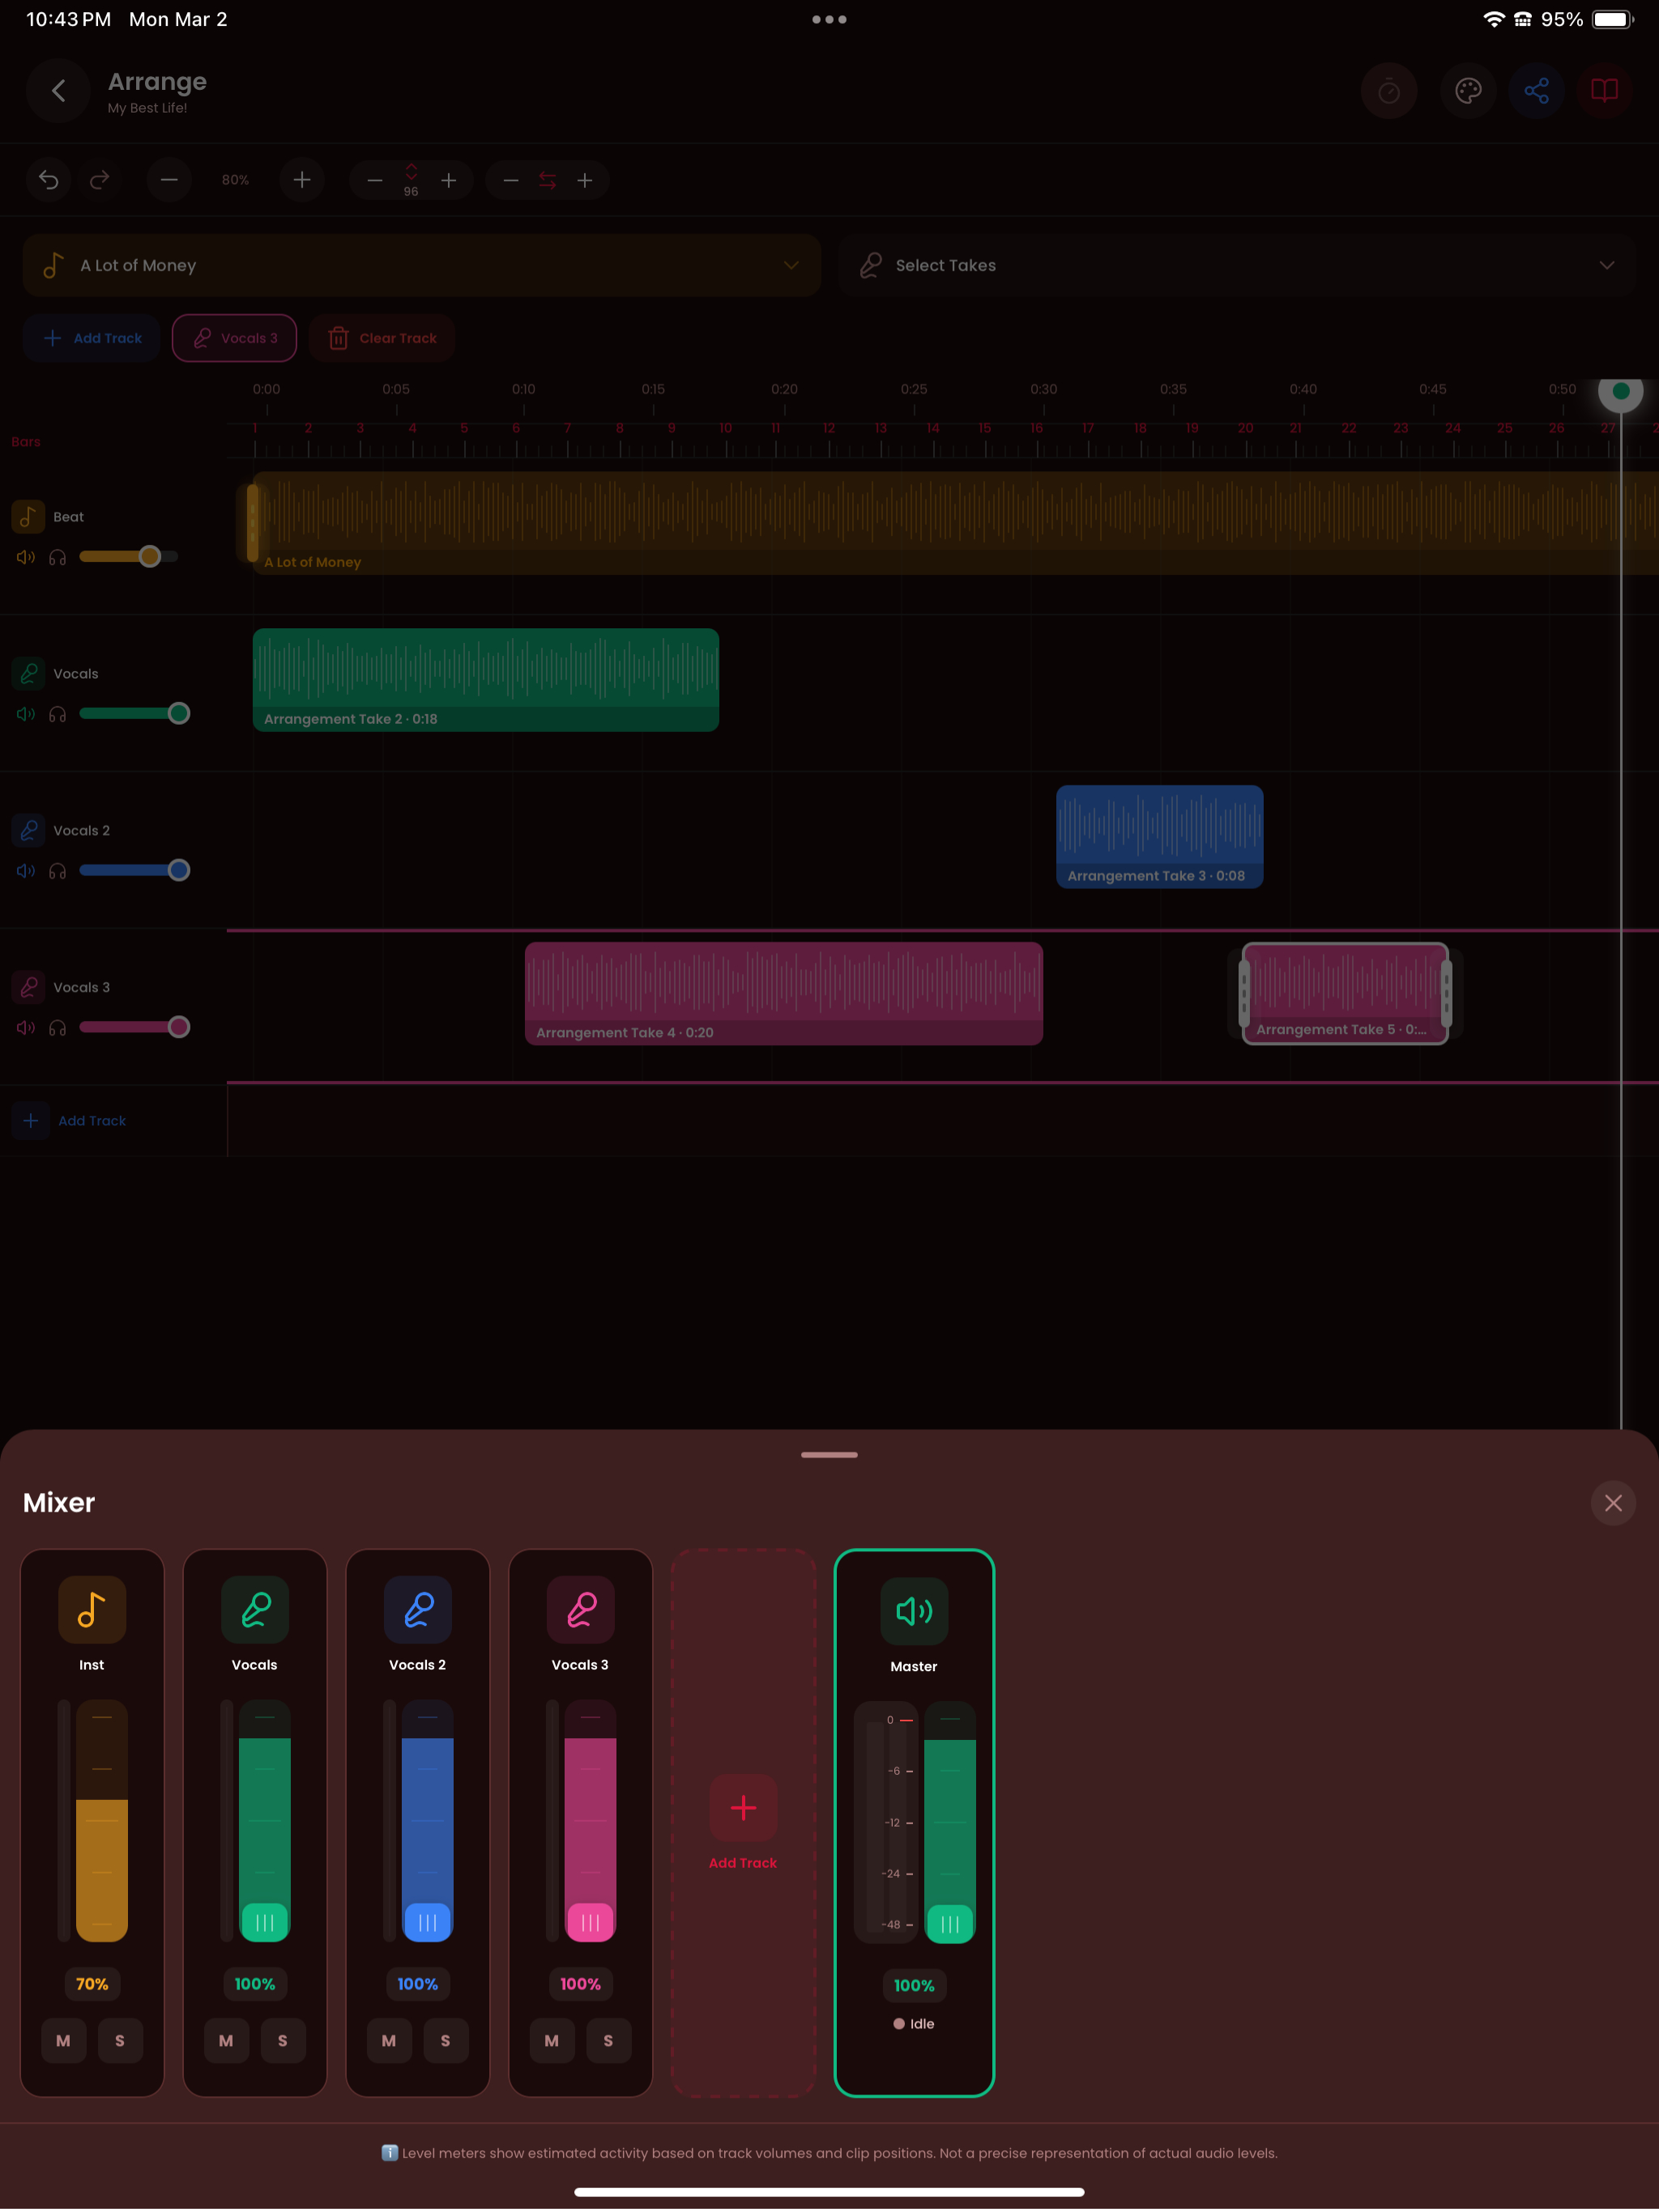Click the Master channel speaker icon
This screenshot has width=1659, height=2212.
click(x=914, y=1611)
